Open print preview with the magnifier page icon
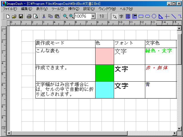Screen dimensions: 183x137 click(35, 16)
